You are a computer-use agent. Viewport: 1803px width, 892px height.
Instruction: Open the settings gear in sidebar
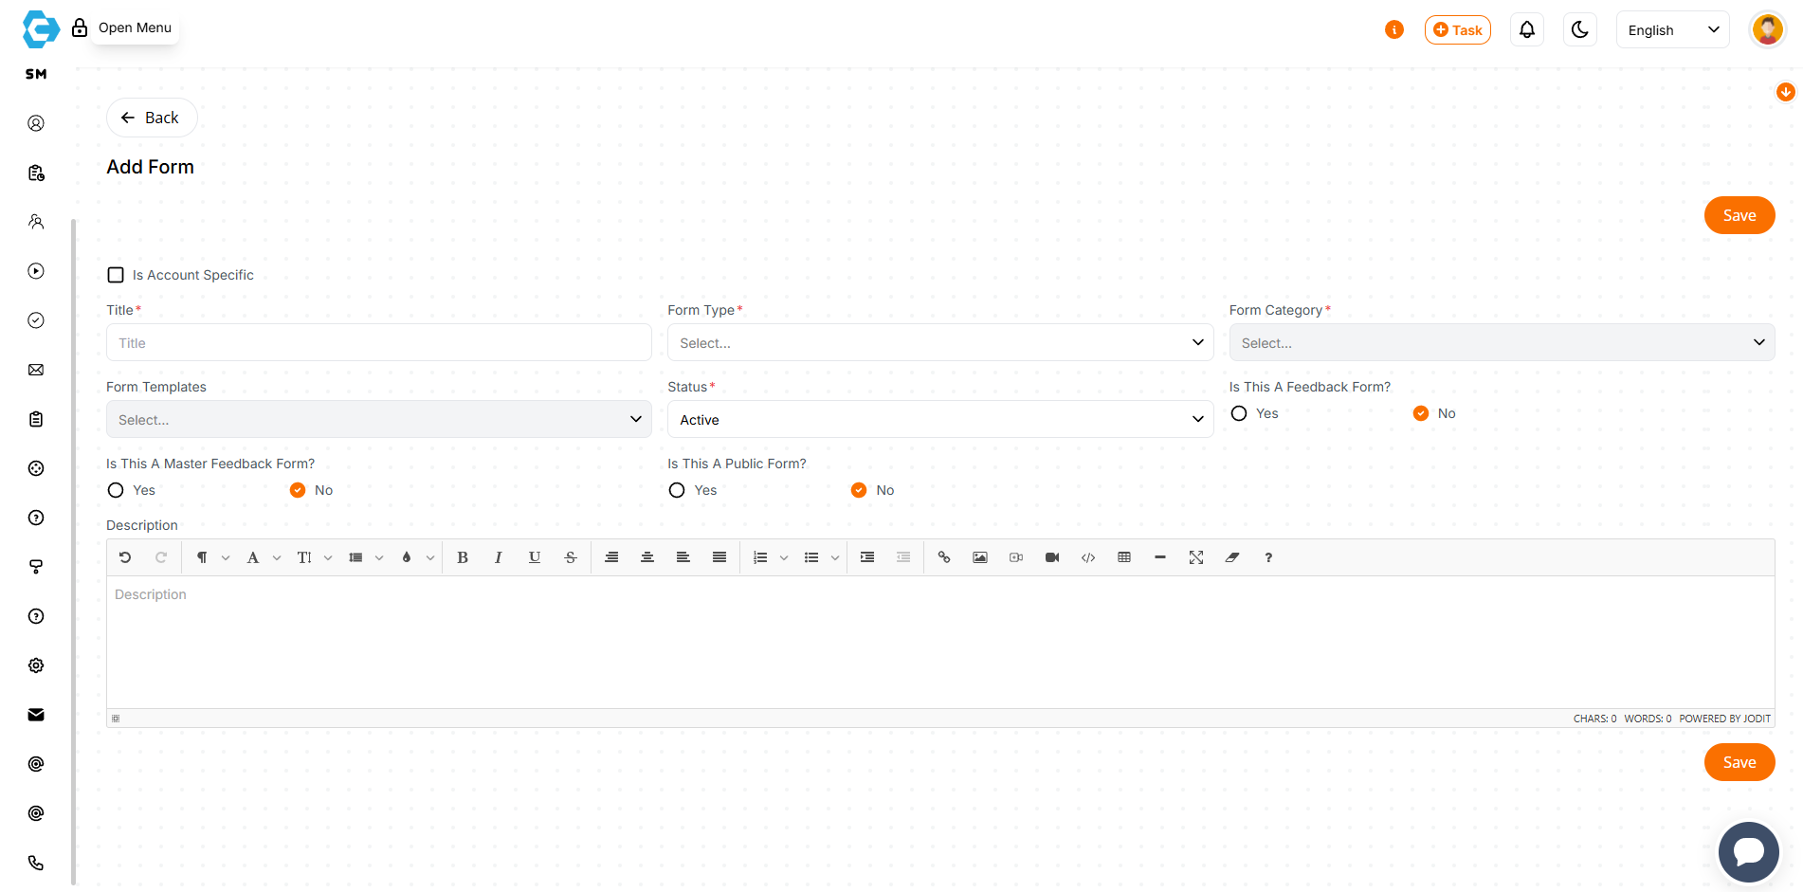[x=36, y=665]
